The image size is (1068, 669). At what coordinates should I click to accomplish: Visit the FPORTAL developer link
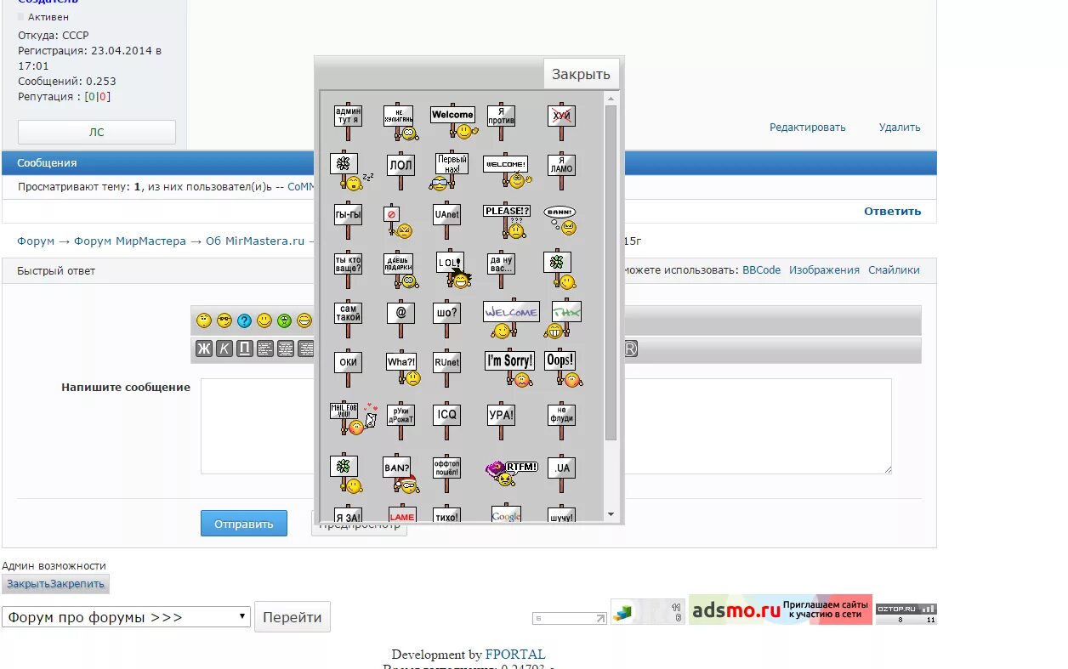coord(515,655)
